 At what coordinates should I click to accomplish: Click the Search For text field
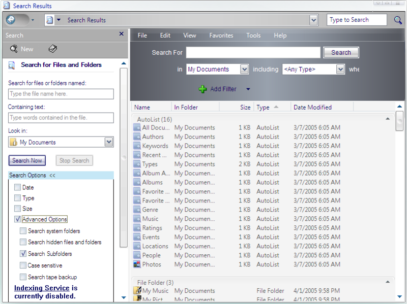coord(253,52)
